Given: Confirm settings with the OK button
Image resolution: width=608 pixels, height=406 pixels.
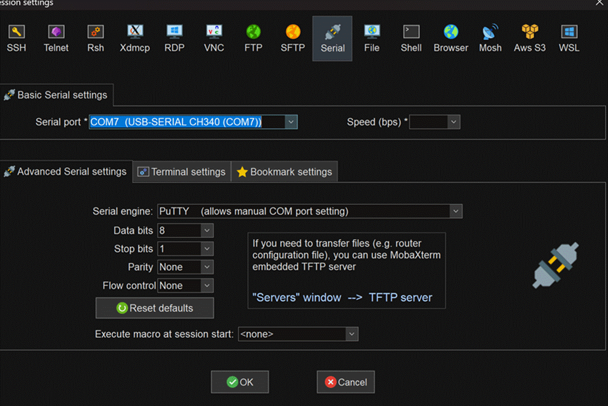Looking at the screenshot, I should 240,382.
